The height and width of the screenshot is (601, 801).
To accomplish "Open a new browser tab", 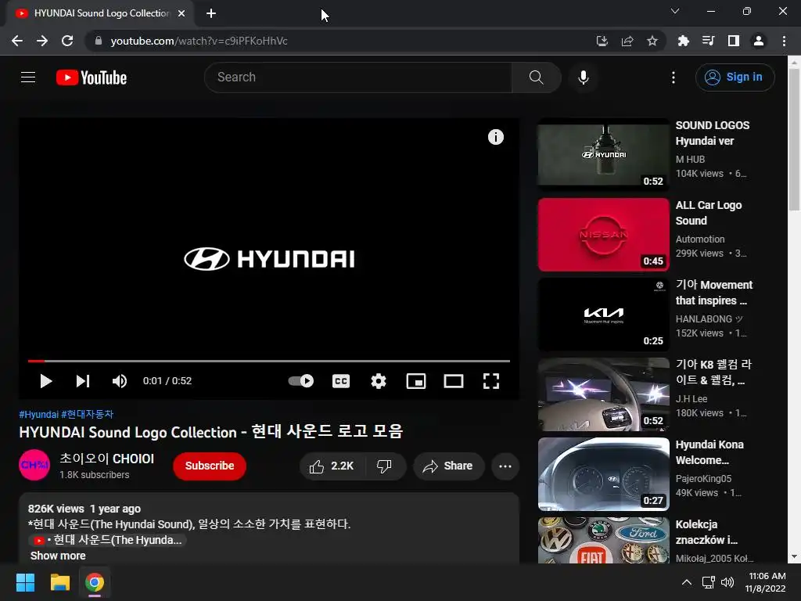I will (211, 13).
